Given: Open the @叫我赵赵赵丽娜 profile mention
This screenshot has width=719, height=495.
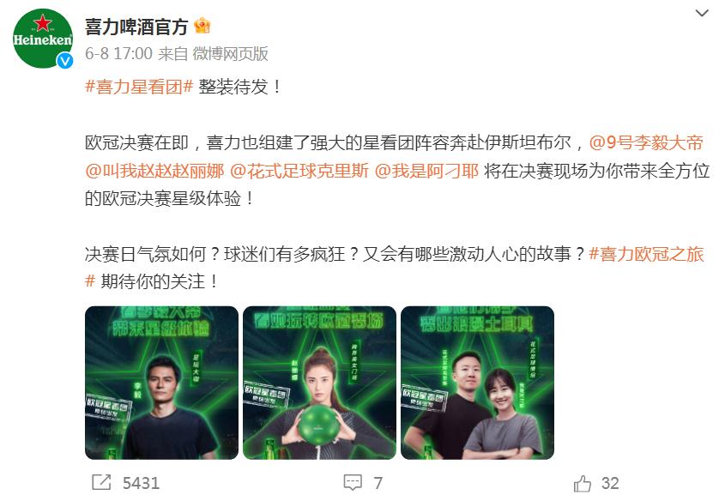Looking at the screenshot, I should [154, 171].
